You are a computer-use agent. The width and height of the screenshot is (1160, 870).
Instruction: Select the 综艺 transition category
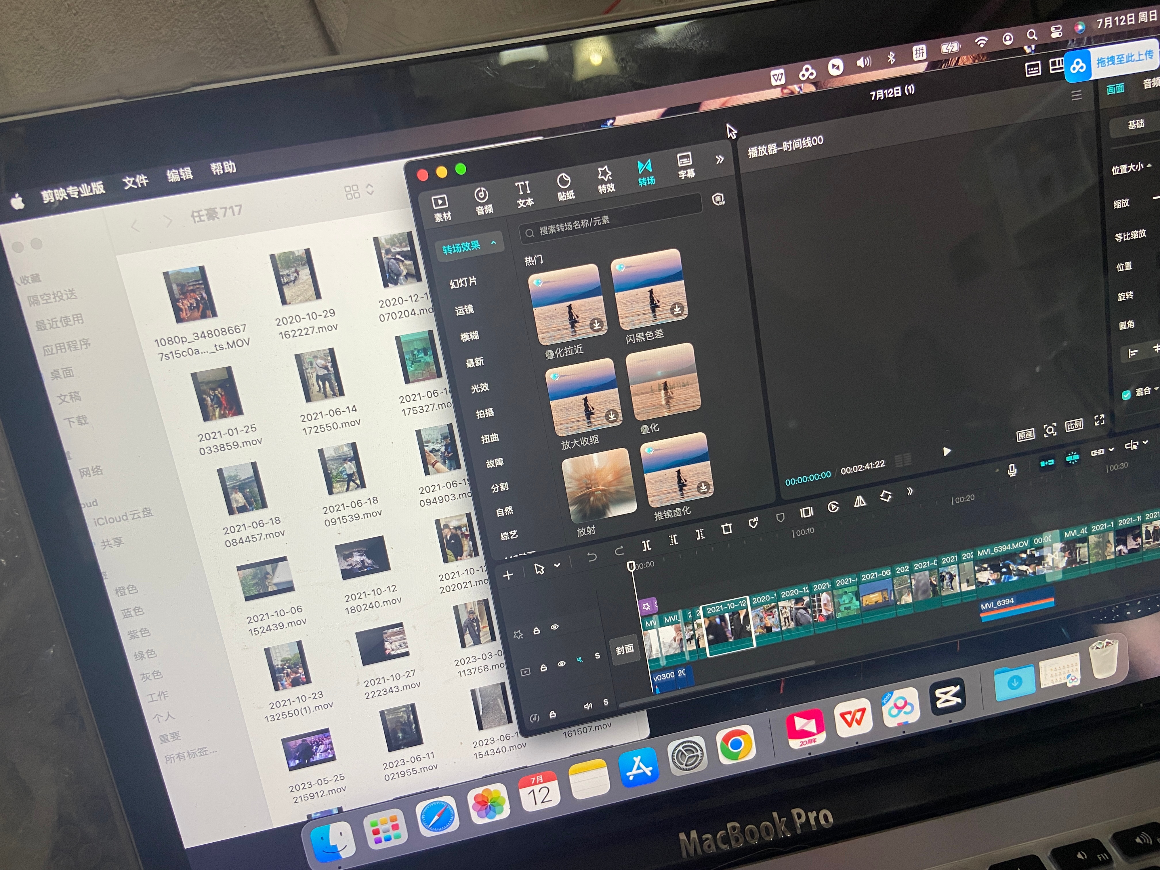tap(509, 535)
